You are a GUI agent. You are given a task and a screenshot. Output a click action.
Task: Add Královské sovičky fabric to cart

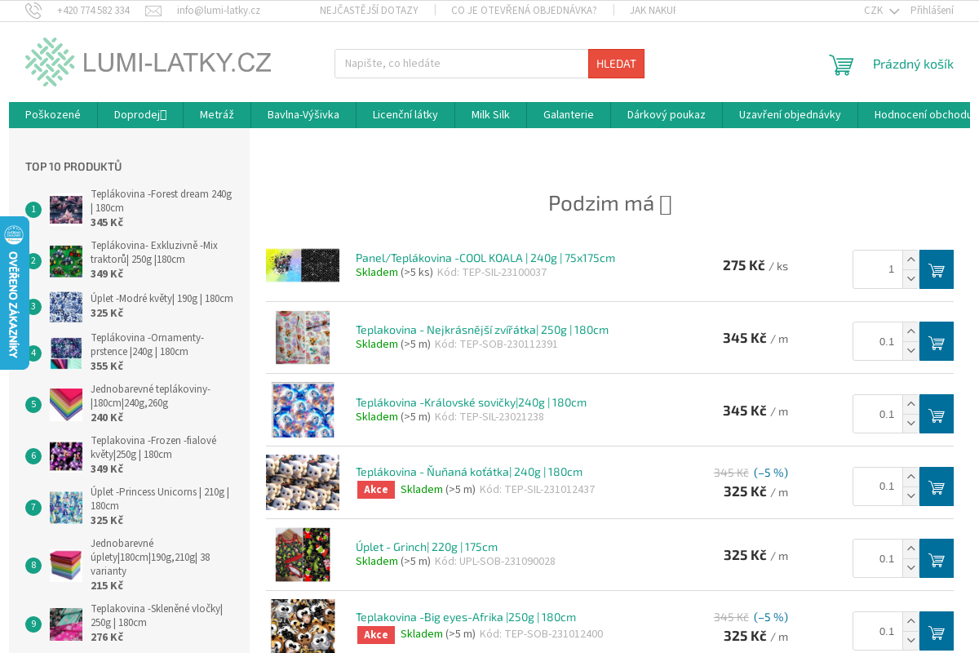tap(936, 414)
